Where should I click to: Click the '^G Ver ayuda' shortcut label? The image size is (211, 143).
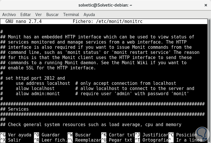(x=16, y=135)
